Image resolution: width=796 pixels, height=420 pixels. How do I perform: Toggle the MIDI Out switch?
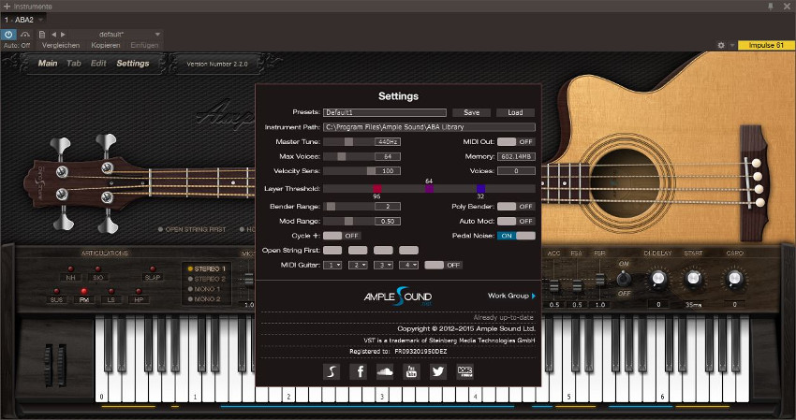516,141
